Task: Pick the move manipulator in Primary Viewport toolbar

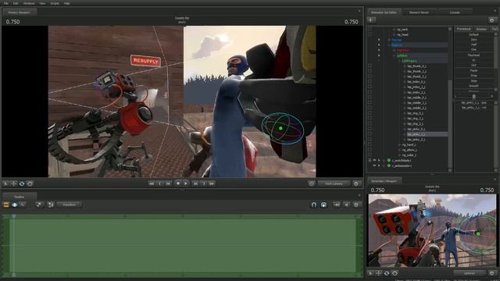Action: point(14,184)
